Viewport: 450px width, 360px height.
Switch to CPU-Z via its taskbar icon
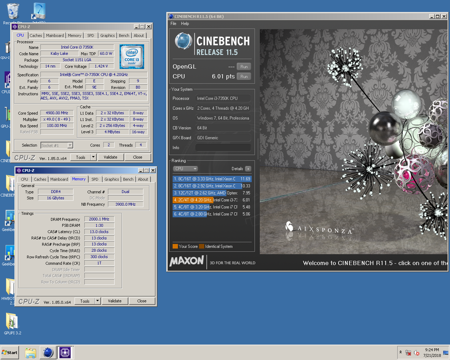point(65,353)
